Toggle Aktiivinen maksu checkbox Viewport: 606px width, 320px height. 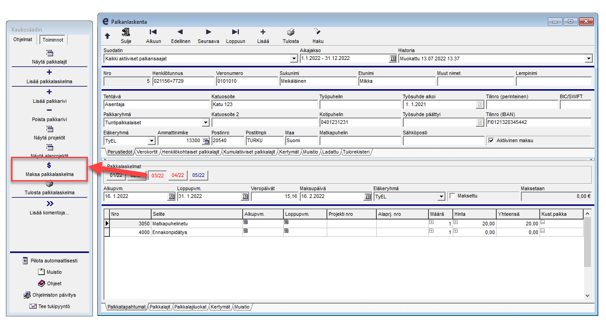[x=491, y=140]
